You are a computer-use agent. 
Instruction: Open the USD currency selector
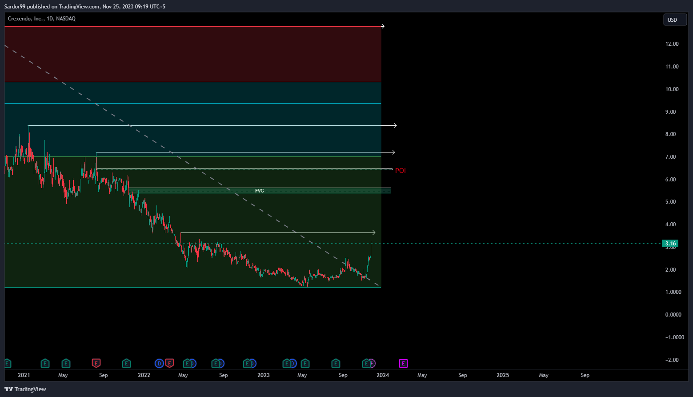(x=675, y=20)
